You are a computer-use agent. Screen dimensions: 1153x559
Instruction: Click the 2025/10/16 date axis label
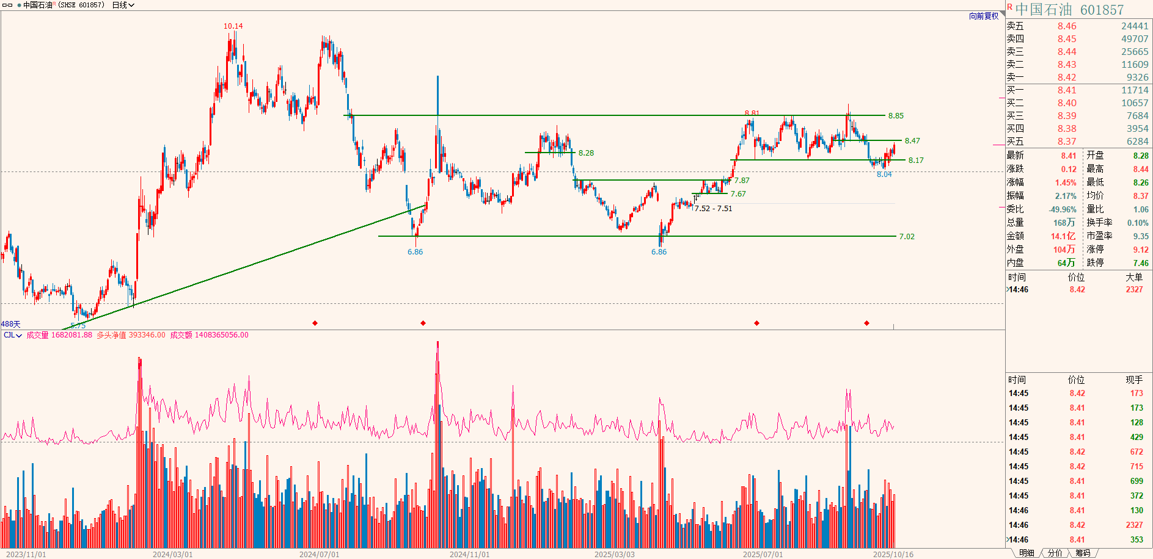click(x=893, y=555)
